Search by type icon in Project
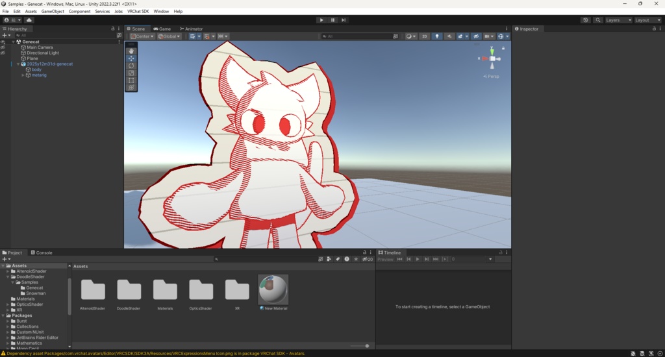The image size is (665, 357). (329, 259)
